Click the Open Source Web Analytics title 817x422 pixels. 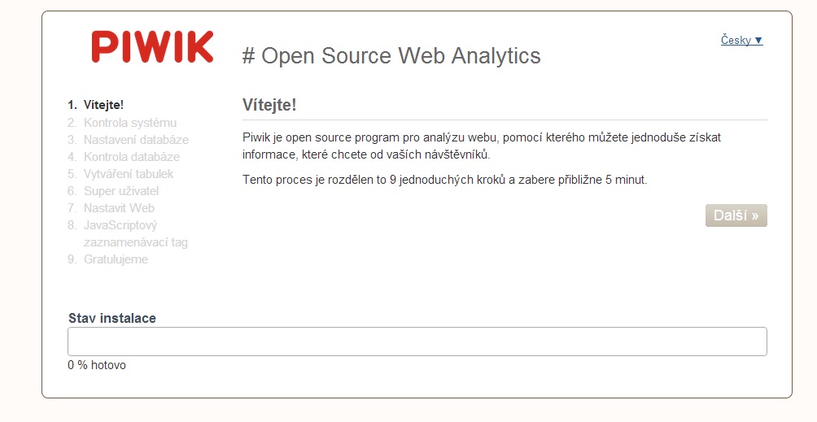pyautogui.click(x=391, y=55)
